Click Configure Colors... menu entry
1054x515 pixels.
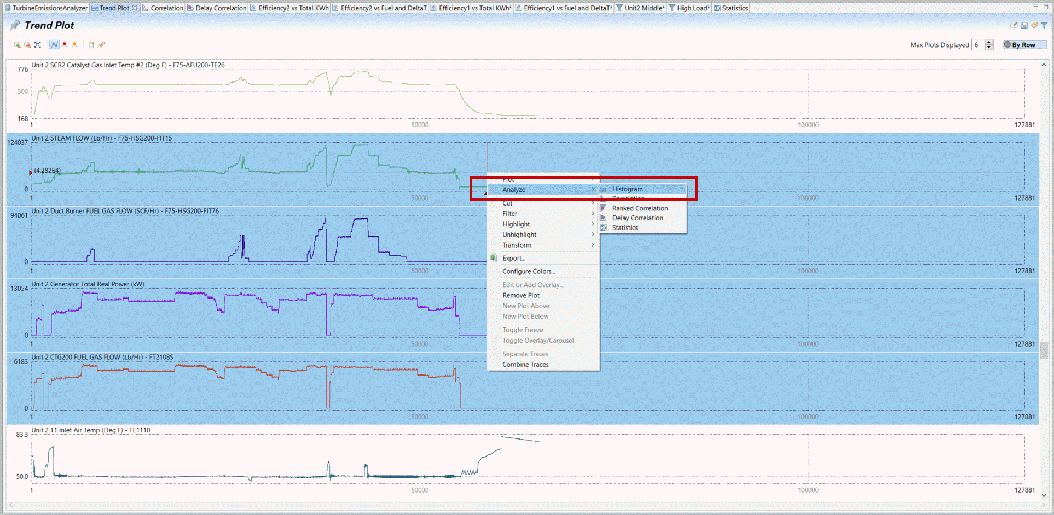528,271
